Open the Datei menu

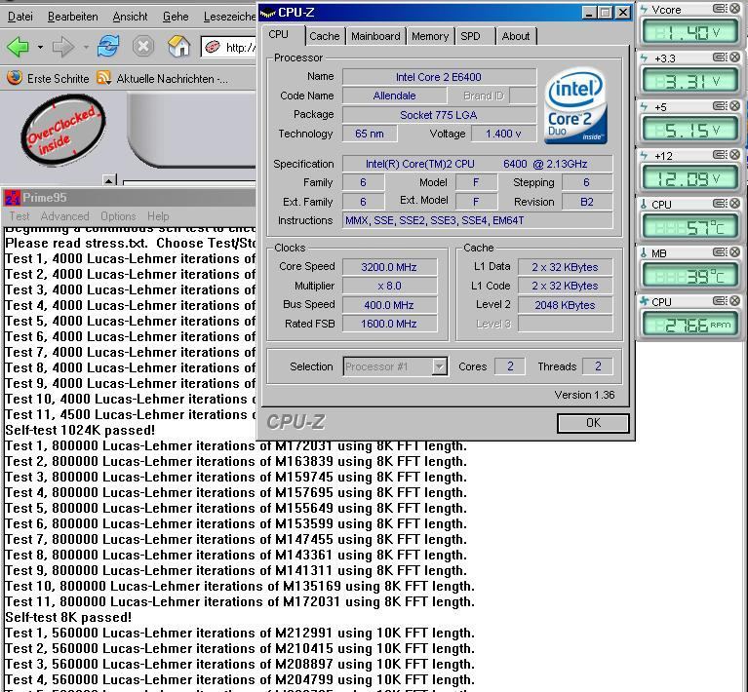pyautogui.click(x=20, y=17)
